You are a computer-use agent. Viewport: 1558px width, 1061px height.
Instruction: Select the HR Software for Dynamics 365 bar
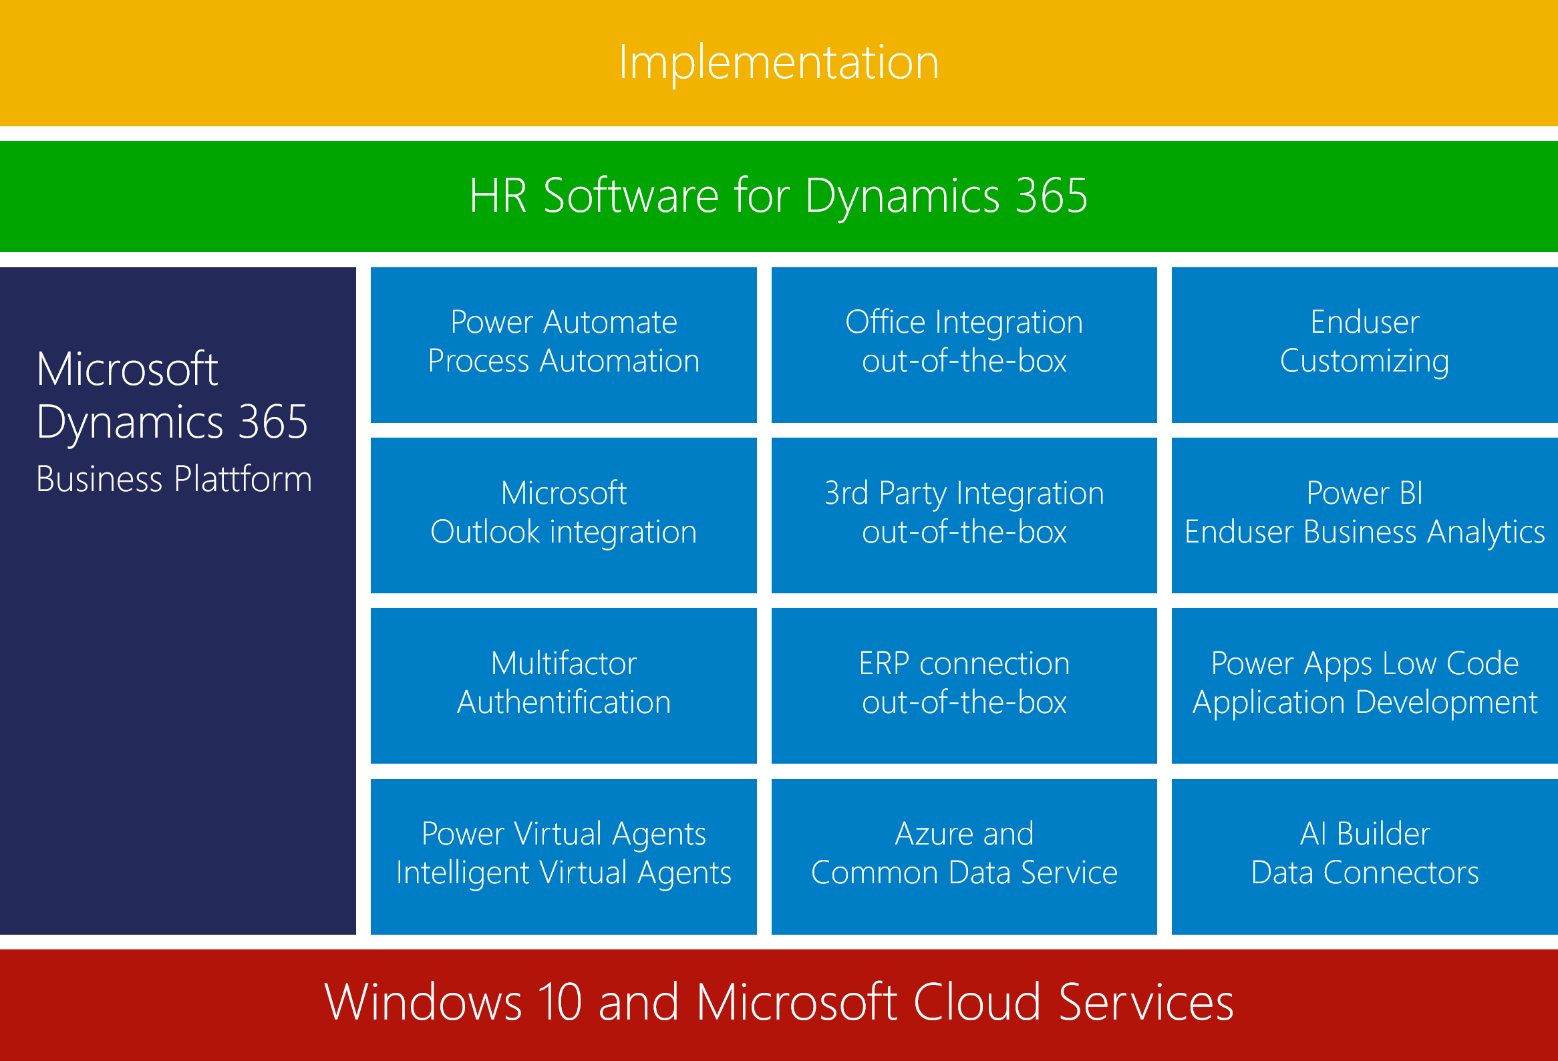pyautogui.click(x=779, y=196)
